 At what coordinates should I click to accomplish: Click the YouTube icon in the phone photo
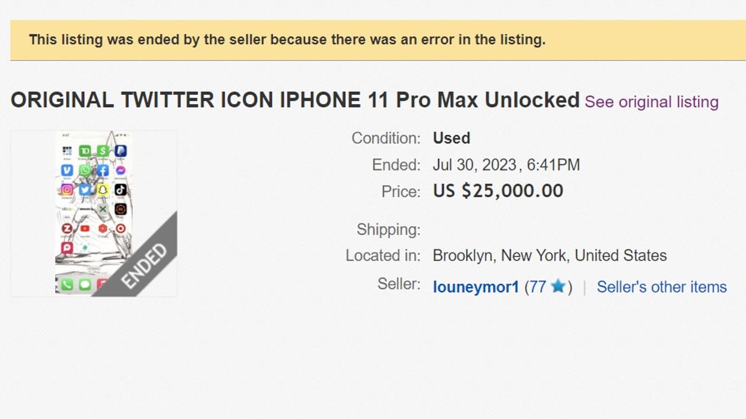pos(85,228)
